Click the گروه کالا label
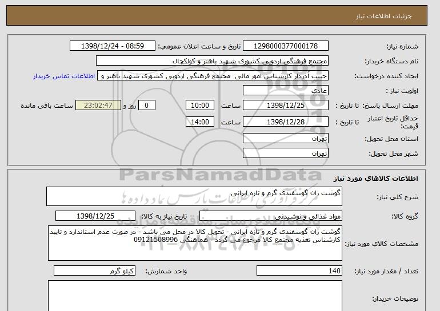Viewport: 440px width, 311px height. coord(405,216)
